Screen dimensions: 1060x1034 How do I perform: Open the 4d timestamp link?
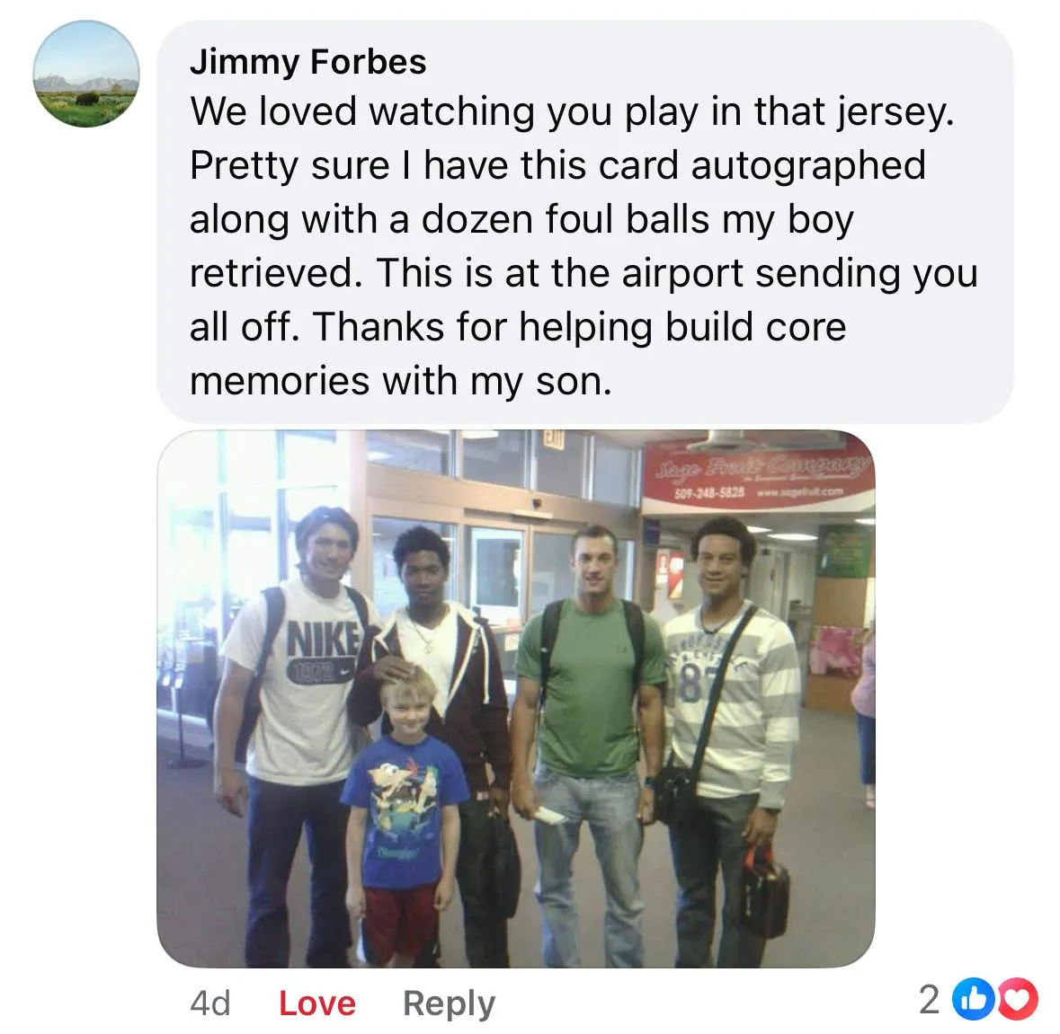(x=210, y=1003)
